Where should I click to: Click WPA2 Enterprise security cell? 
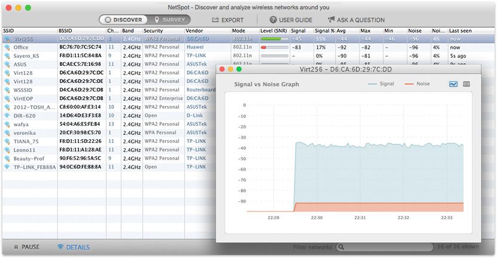164,99
